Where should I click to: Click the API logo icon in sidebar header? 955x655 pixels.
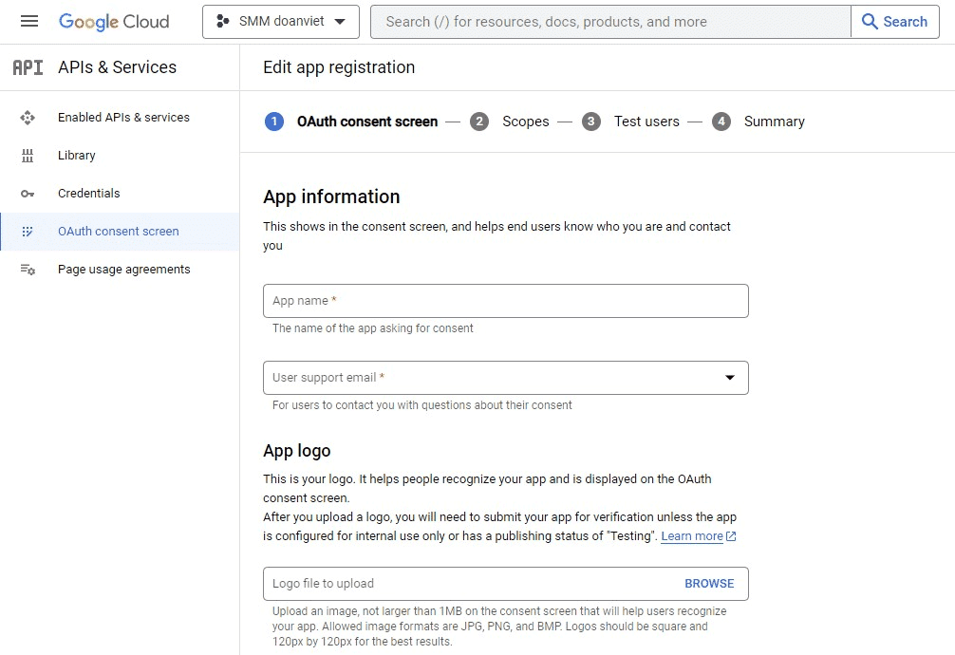[x=28, y=67]
